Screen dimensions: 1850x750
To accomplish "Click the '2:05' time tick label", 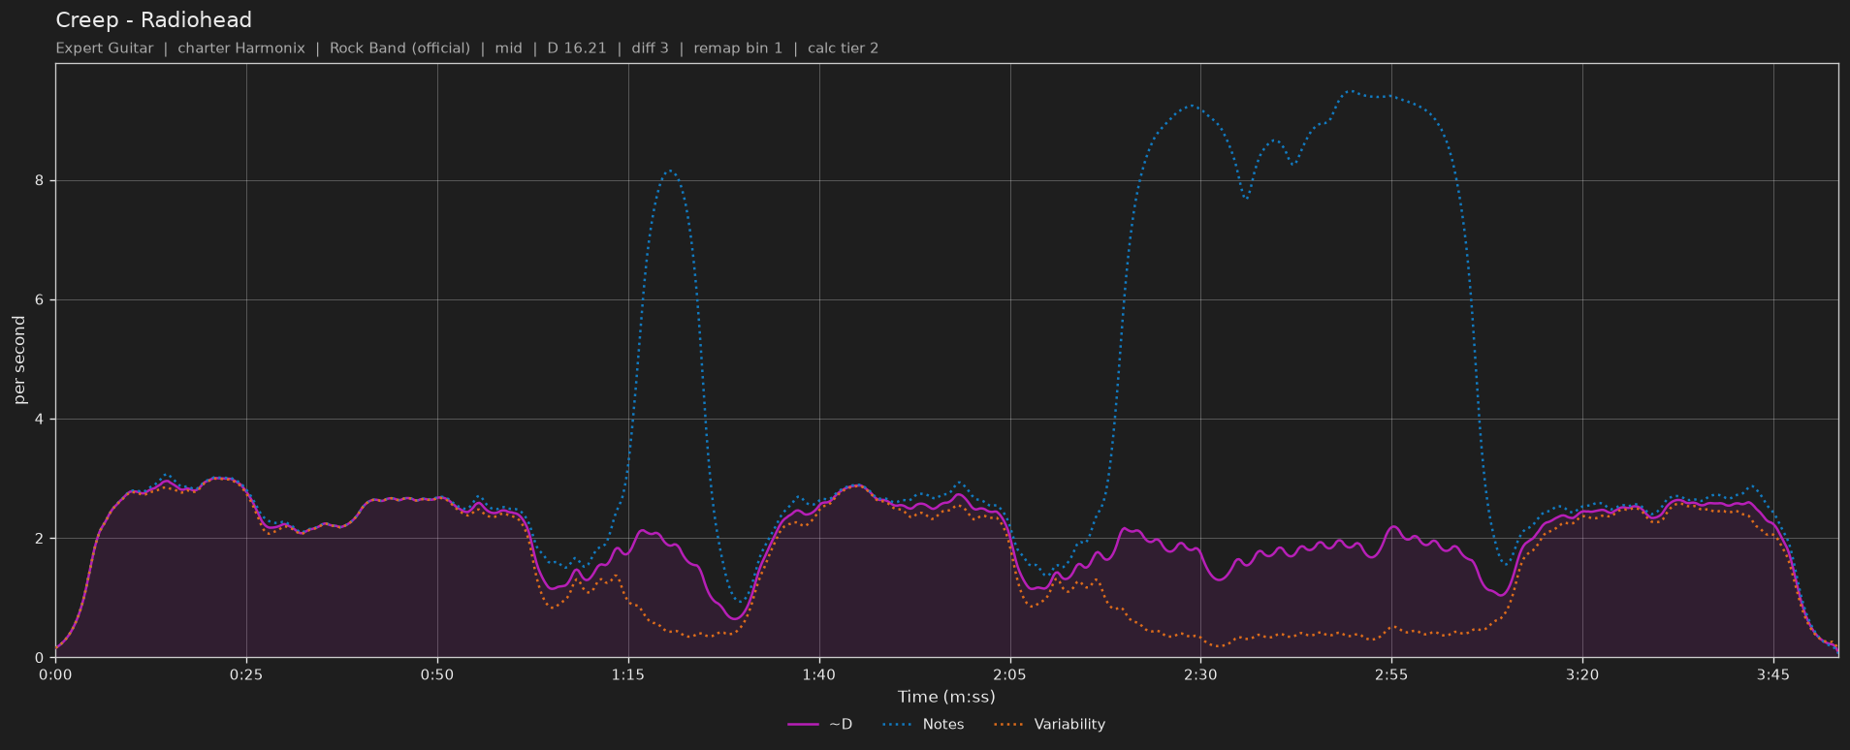I will pos(1010,674).
